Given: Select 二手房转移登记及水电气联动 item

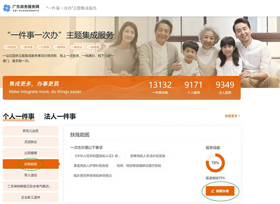Looking at the screenshot, I should click(30, 186).
